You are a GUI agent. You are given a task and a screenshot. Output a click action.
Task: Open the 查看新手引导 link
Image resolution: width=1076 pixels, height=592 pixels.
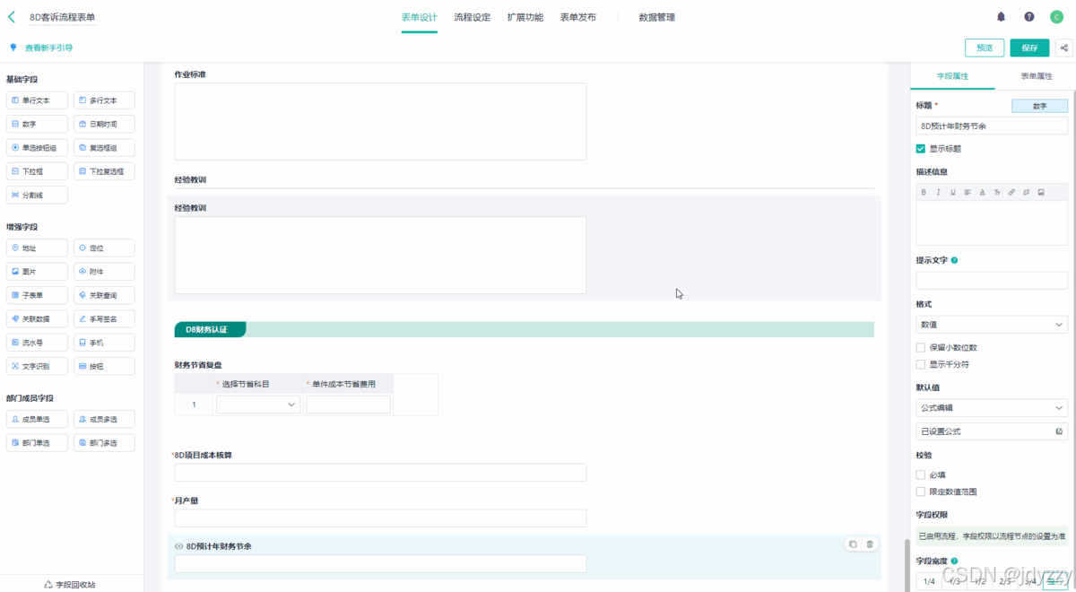point(48,48)
